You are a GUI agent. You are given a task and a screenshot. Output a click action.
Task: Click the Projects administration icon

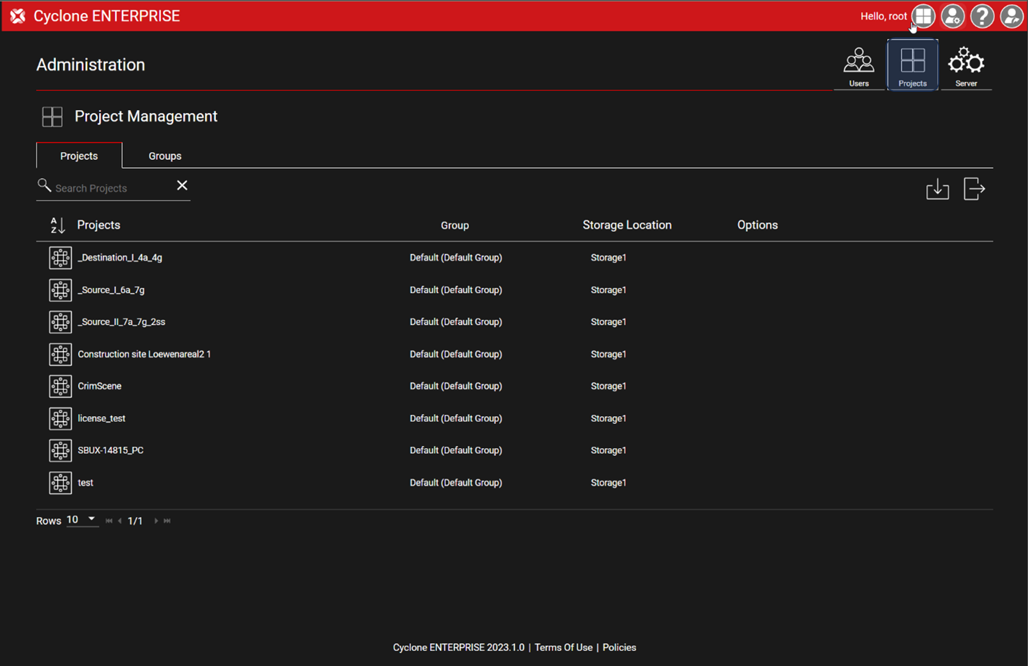coord(912,65)
